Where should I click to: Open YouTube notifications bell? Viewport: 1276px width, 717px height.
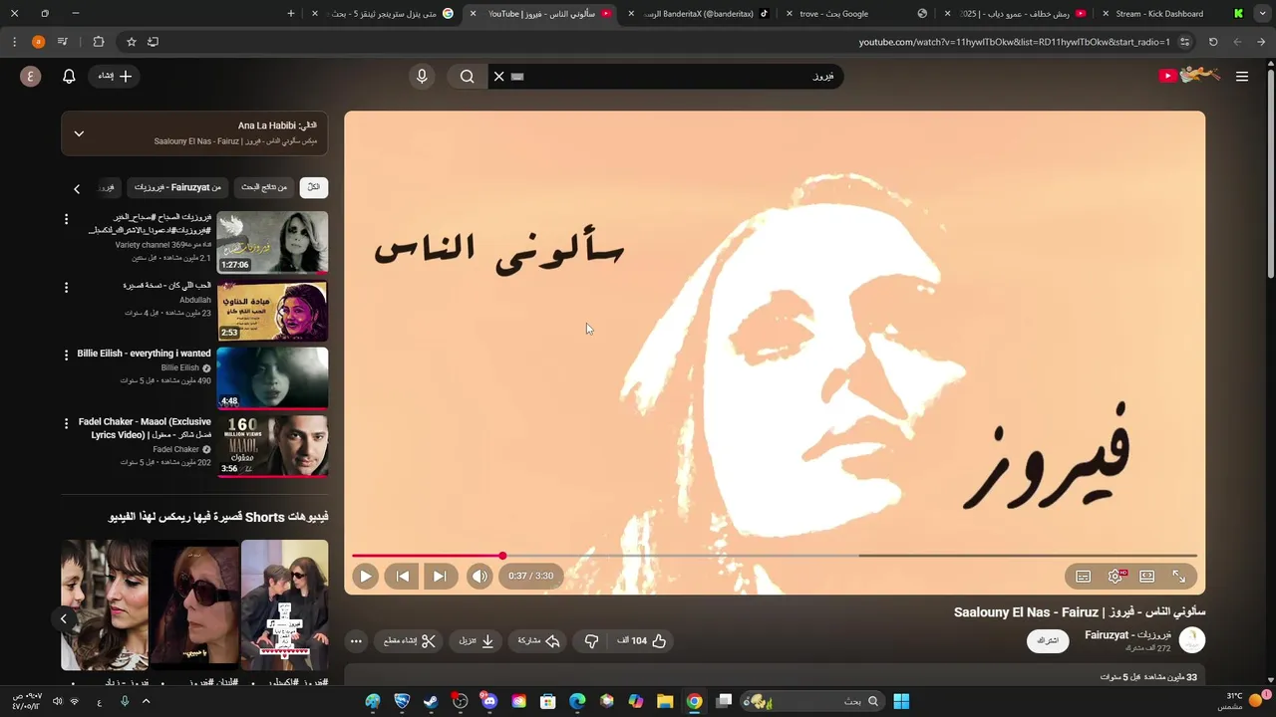click(69, 76)
